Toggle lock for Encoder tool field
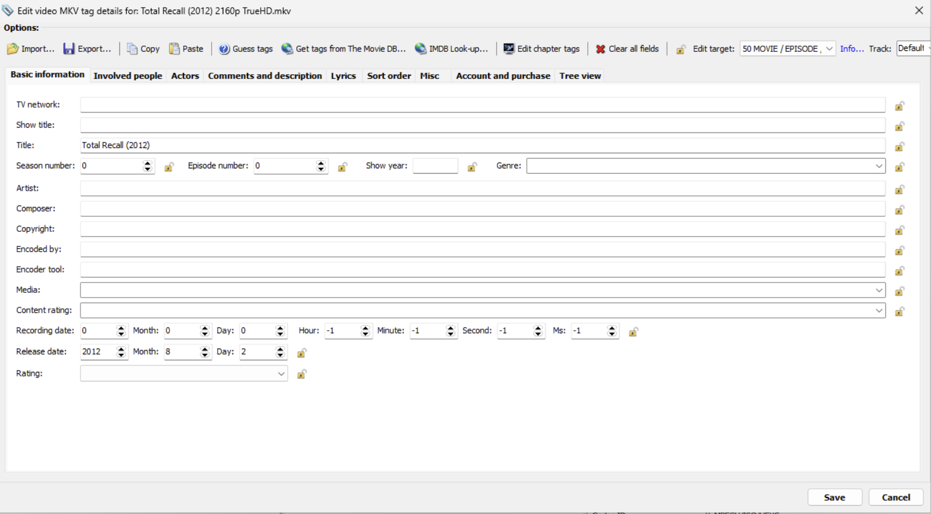 pos(899,271)
